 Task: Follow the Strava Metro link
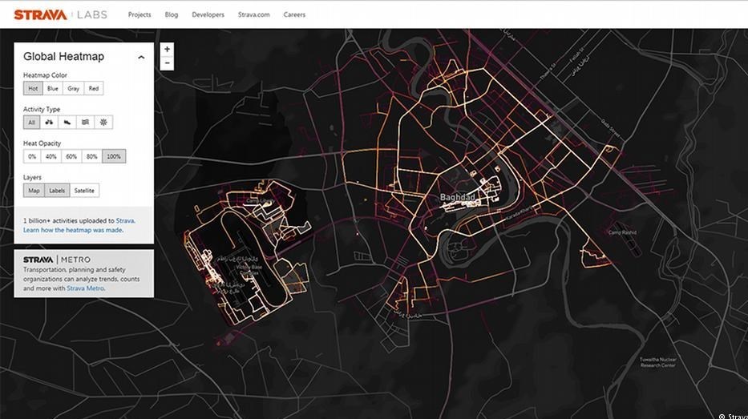coord(85,288)
